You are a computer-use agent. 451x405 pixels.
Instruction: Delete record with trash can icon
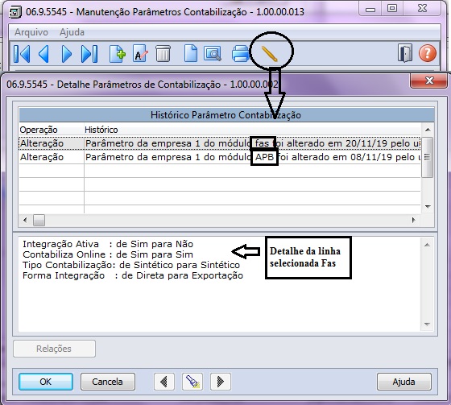point(163,54)
